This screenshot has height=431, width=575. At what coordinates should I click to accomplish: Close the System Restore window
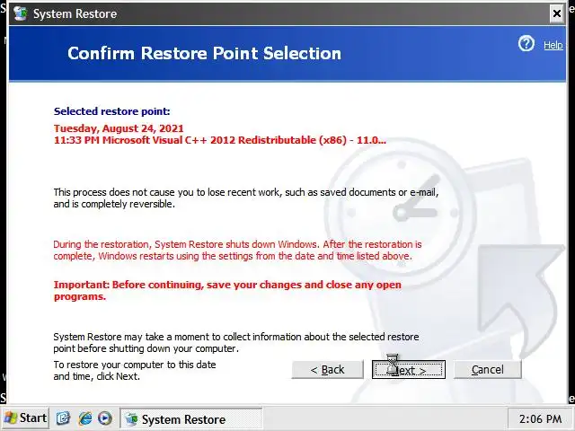557,14
